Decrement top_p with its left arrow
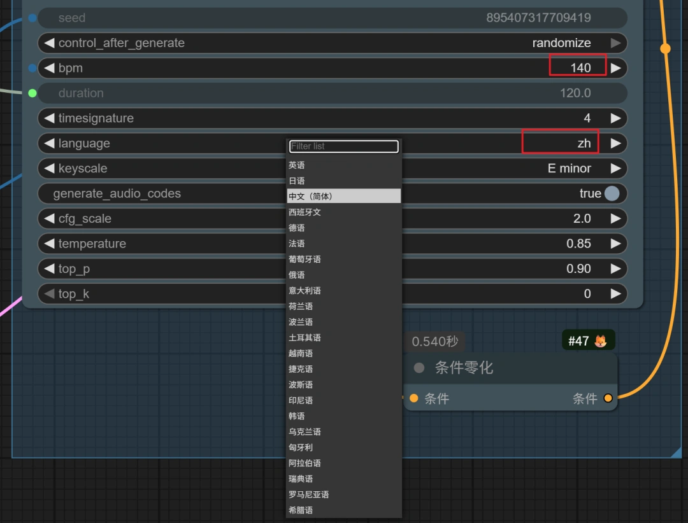 48,268
